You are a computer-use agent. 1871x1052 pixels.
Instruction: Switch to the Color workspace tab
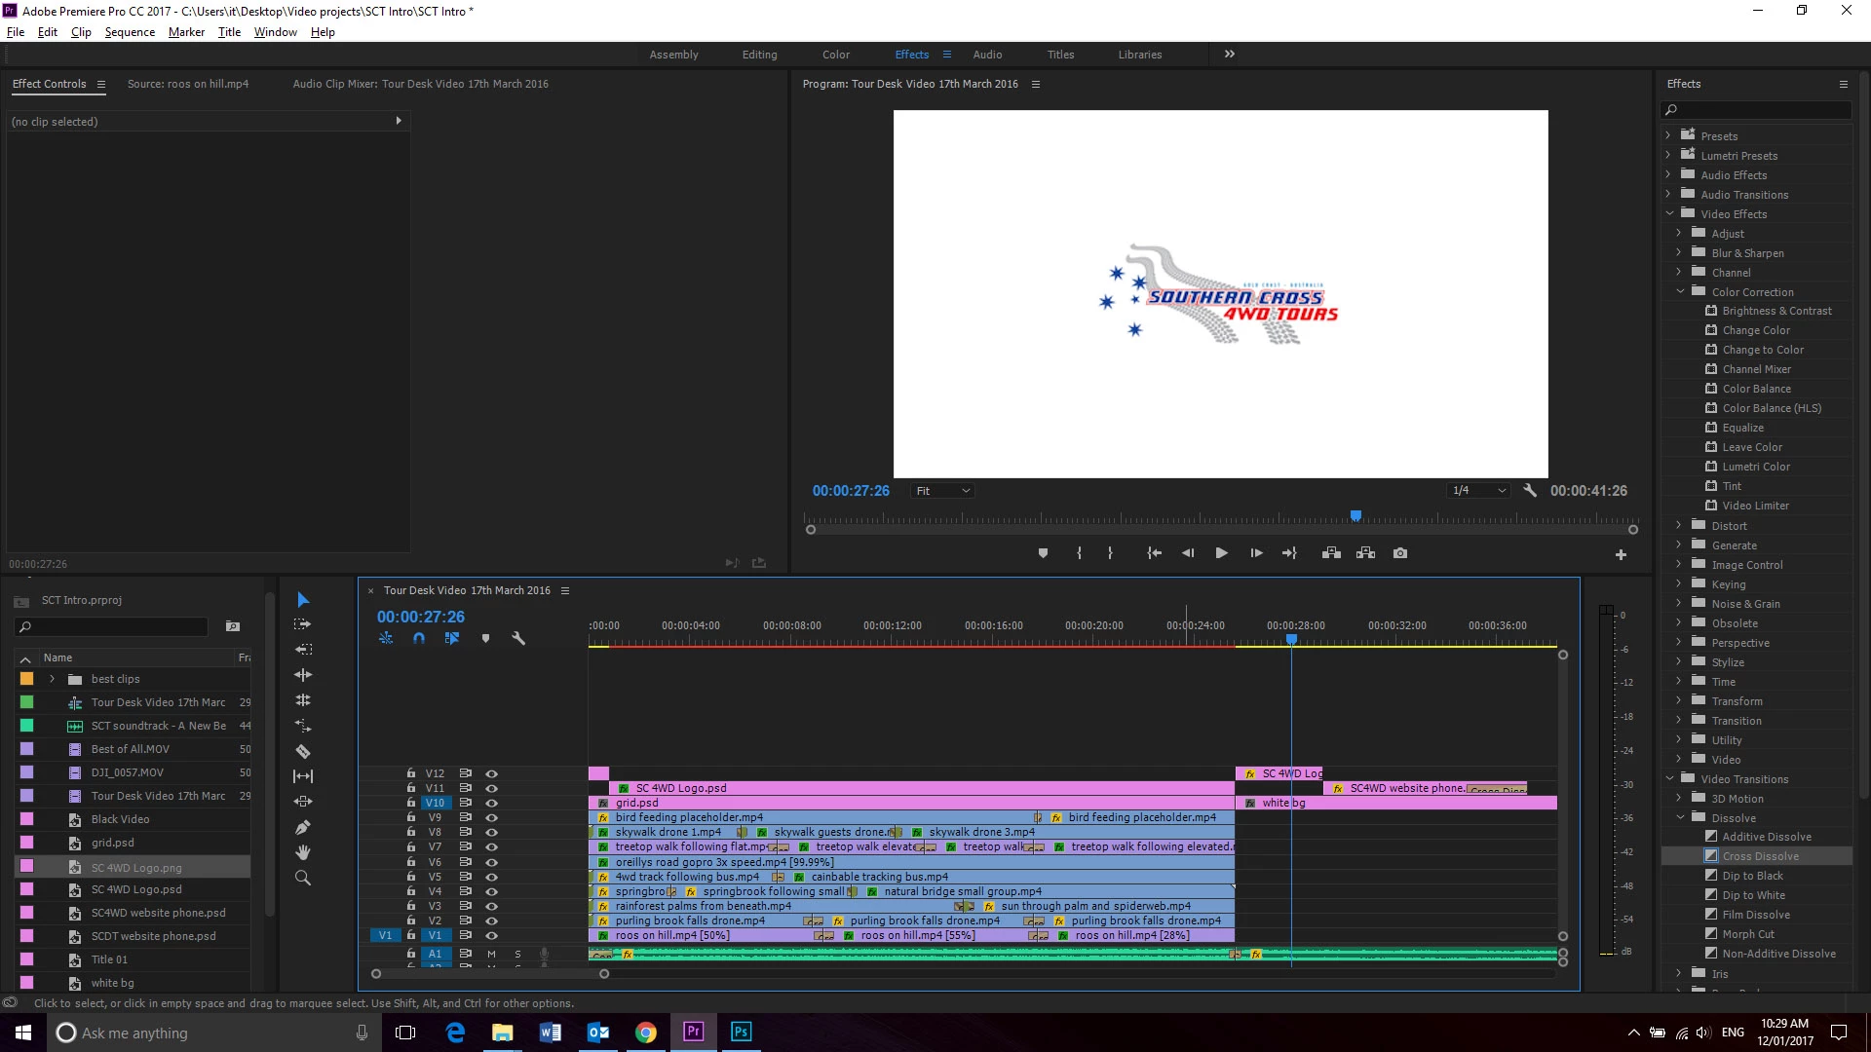[835, 55]
